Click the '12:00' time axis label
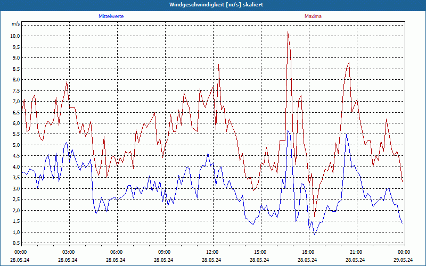This screenshot has width=426, height=266. coord(212,252)
